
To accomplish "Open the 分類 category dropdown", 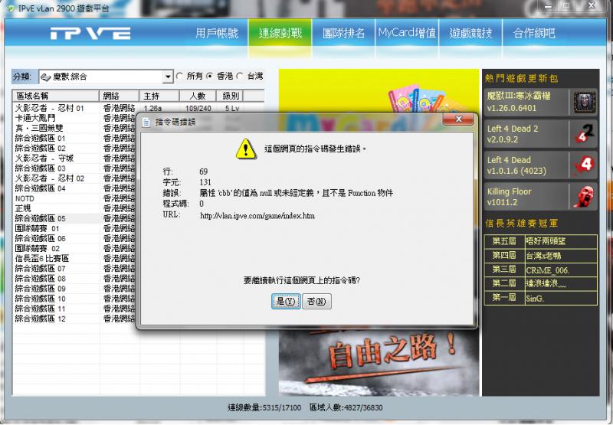I will (x=168, y=77).
